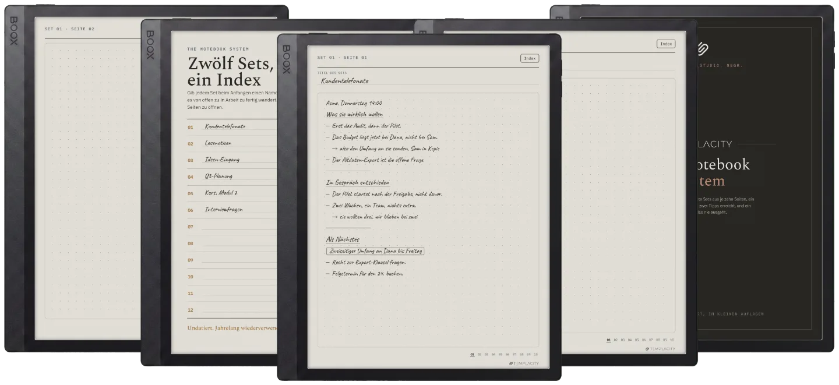This screenshot has height=385, width=839.
Task: Go to page 01 in front tablet footer
Action: [x=472, y=354]
